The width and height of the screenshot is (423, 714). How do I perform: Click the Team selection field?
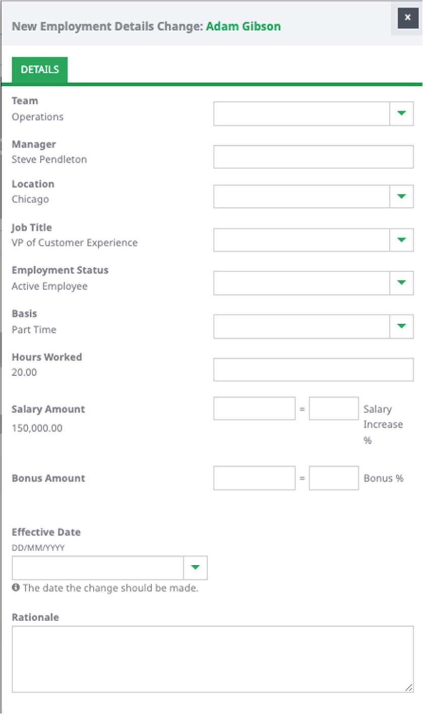(301, 113)
